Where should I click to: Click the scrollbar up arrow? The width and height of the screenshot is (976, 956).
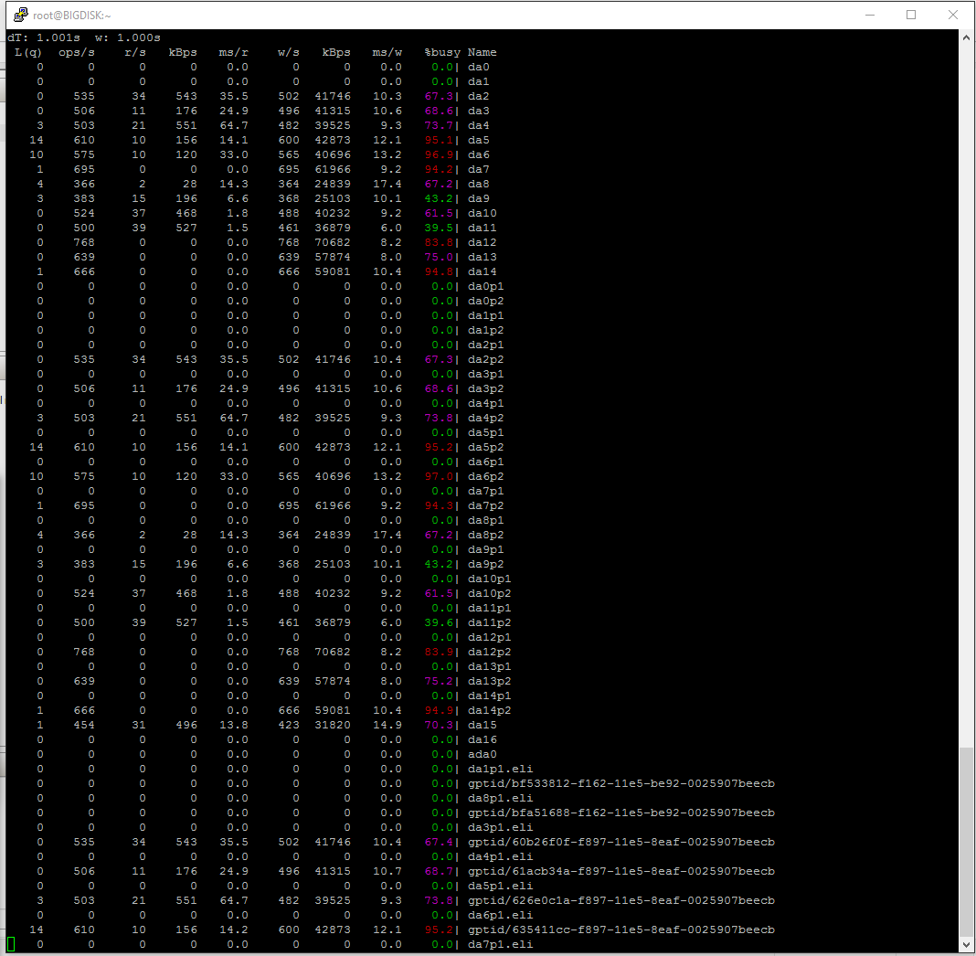click(966, 37)
